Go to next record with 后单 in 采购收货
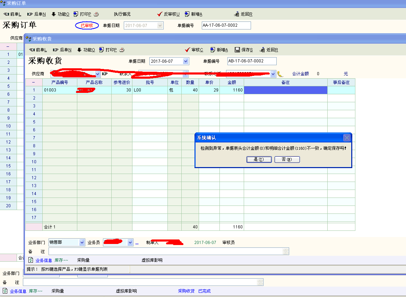This screenshot has width=406, height=297. point(62,50)
